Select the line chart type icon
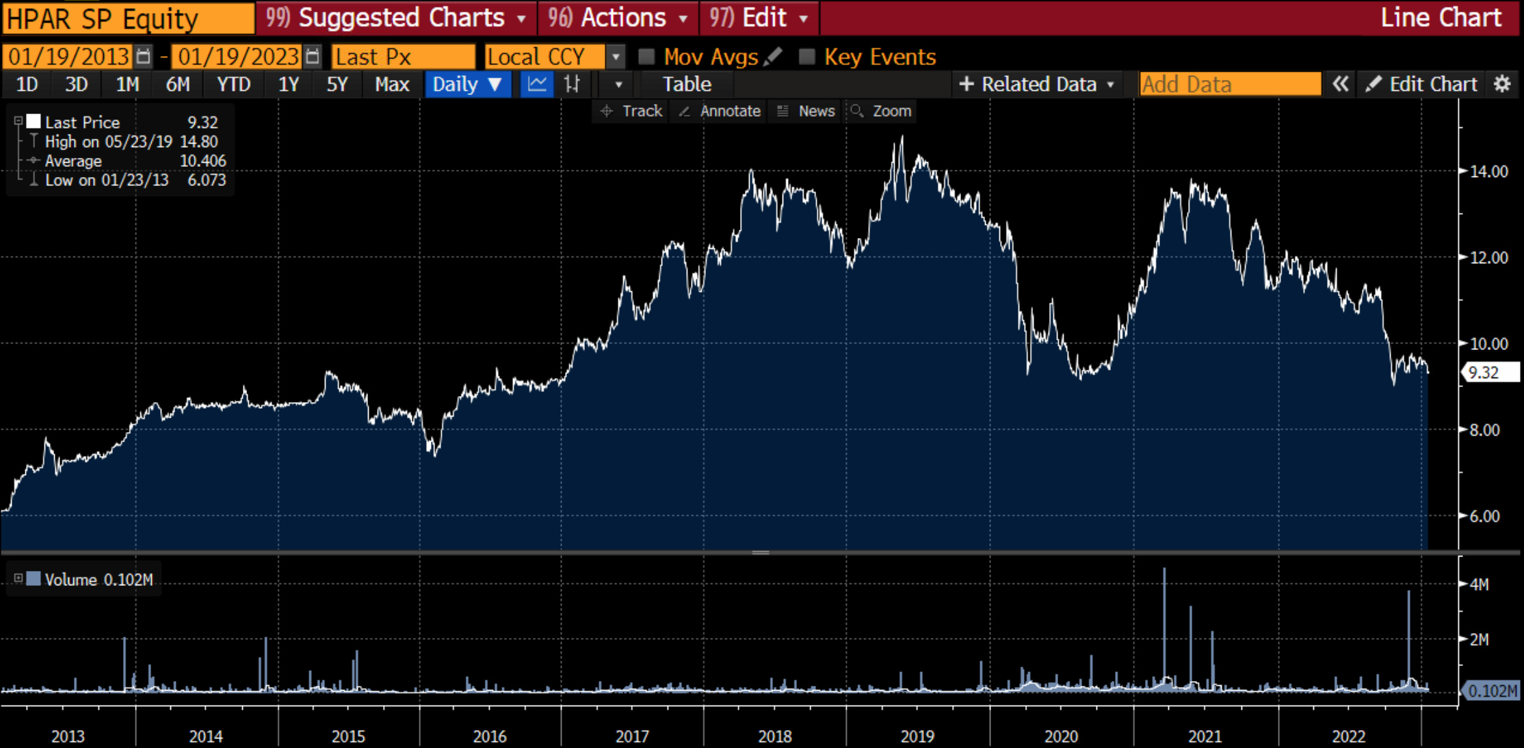 (x=537, y=84)
